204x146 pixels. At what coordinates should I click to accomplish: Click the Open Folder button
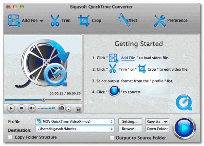157,129
